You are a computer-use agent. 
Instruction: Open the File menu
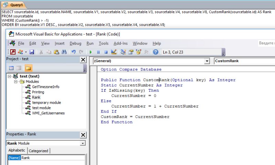point(21,43)
